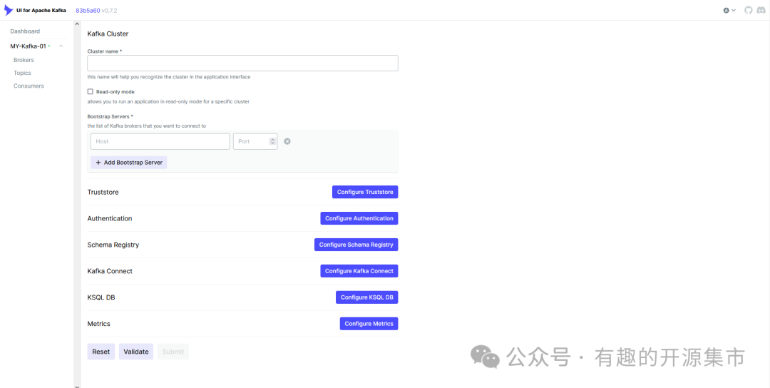Click the Port input field
The height and width of the screenshot is (388, 770).
click(255, 141)
